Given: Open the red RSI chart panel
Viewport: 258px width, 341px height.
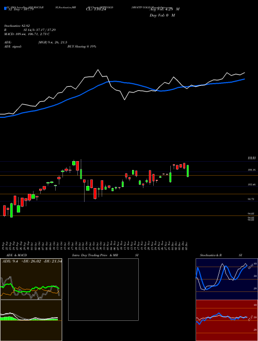Looking at the screenshot, I should pyautogui.click(x=227, y=320).
